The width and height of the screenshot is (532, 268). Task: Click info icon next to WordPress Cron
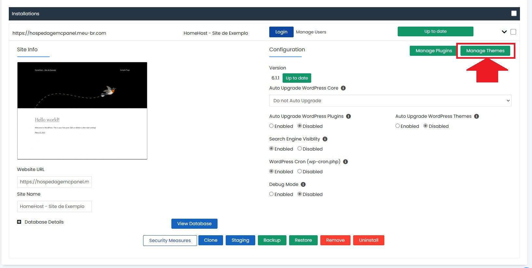point(345,162)
